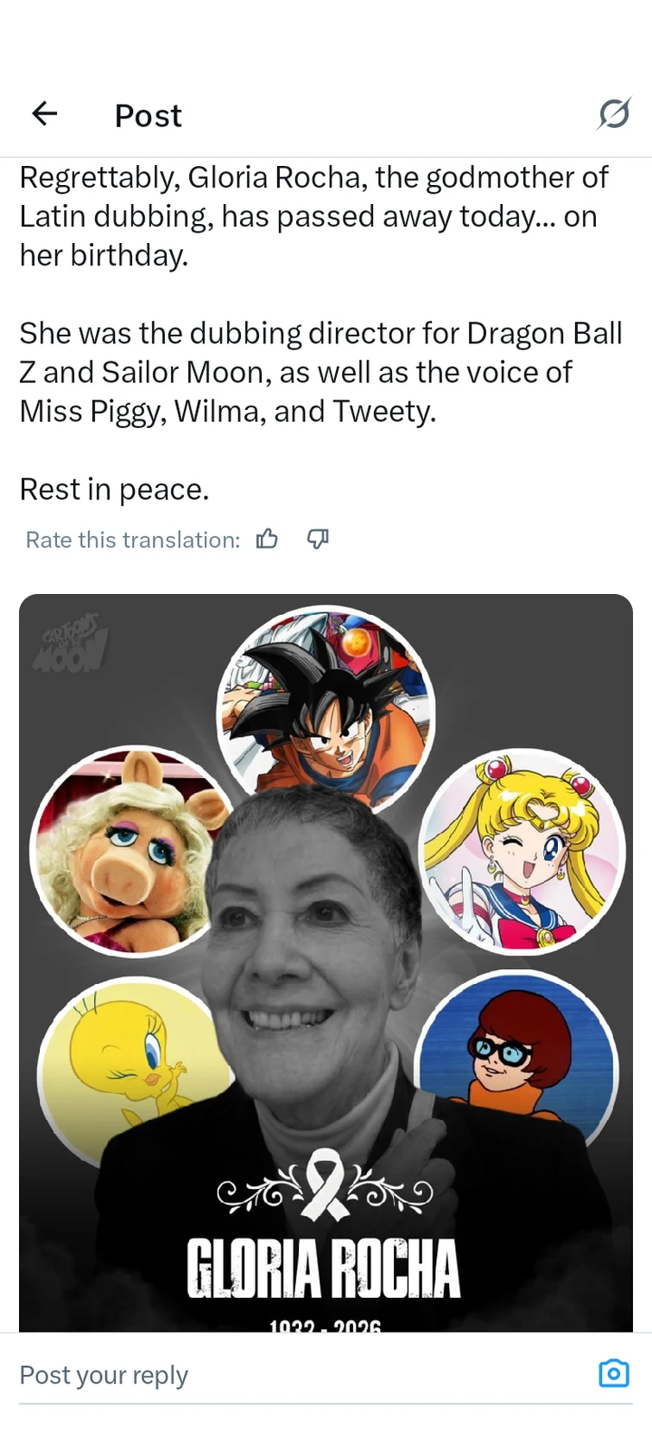The width and height of the screenshot is (652, 1451).
Task: Return to the timeline via the back control
Action: 43,113
